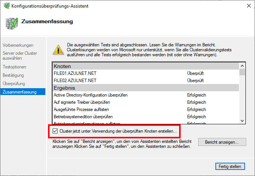Select the Zusammenfassung step in the sidebar
Viewport: 255px width, 176px height.
pyautogui.click(x=19, y=92)
